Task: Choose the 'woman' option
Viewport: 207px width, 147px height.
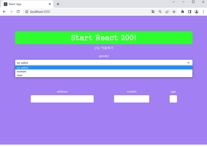Action: tap(104, 72)
